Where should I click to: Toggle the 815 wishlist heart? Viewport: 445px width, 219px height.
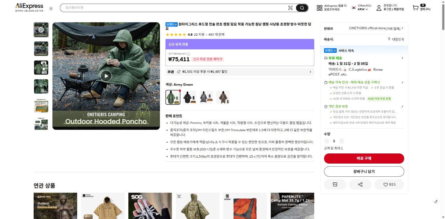389,184
